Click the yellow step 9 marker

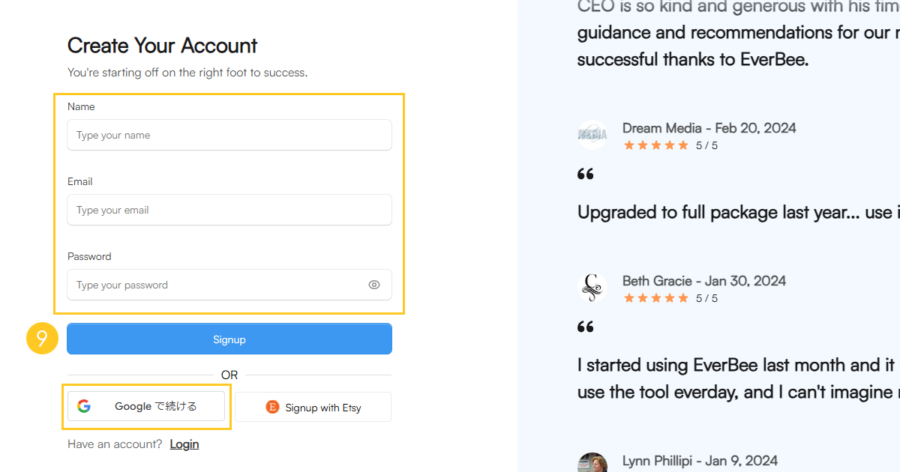[x=42, y=339]
